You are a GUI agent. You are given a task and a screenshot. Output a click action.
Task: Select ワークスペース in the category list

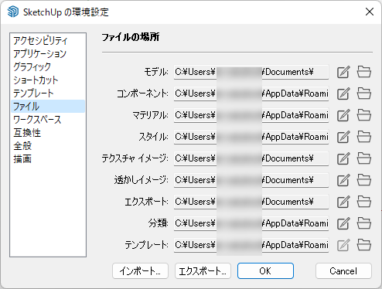[48, 120]
